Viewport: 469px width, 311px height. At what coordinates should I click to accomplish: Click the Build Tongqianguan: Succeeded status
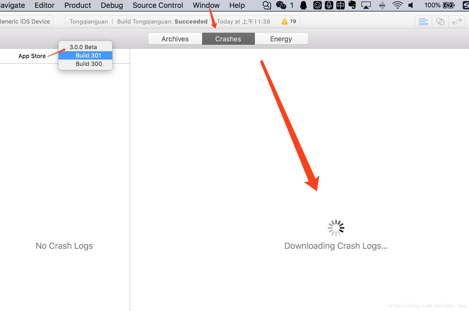(162, 21)
